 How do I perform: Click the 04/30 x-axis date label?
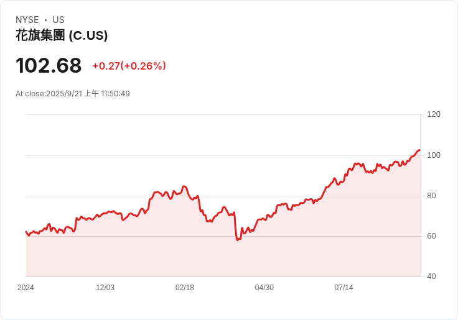264,288
